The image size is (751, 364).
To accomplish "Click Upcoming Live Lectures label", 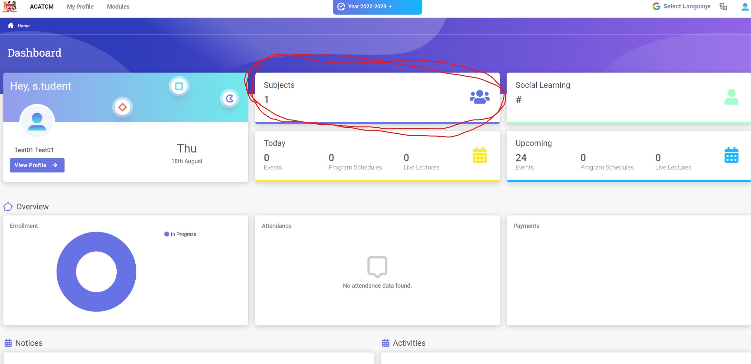I will (673, 168).
